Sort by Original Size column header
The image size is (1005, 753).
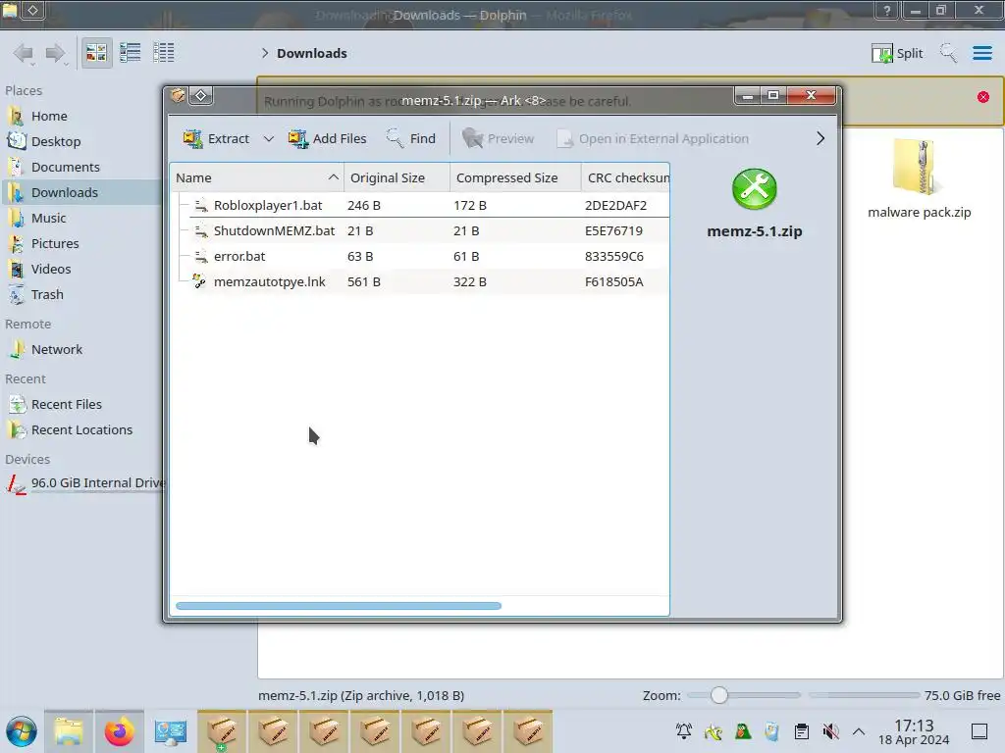397,178
